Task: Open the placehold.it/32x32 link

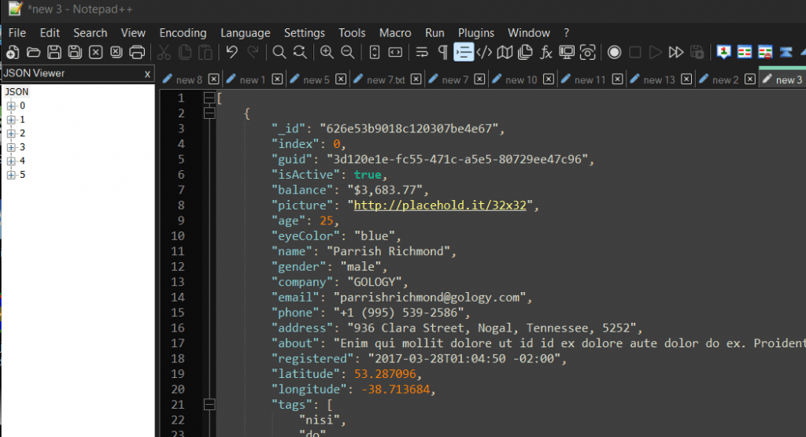Action: click(440, 206)
